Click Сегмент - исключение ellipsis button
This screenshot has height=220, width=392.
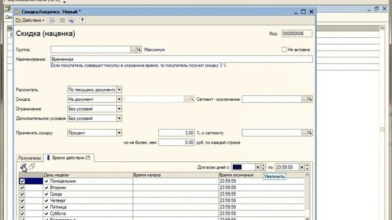304,99
